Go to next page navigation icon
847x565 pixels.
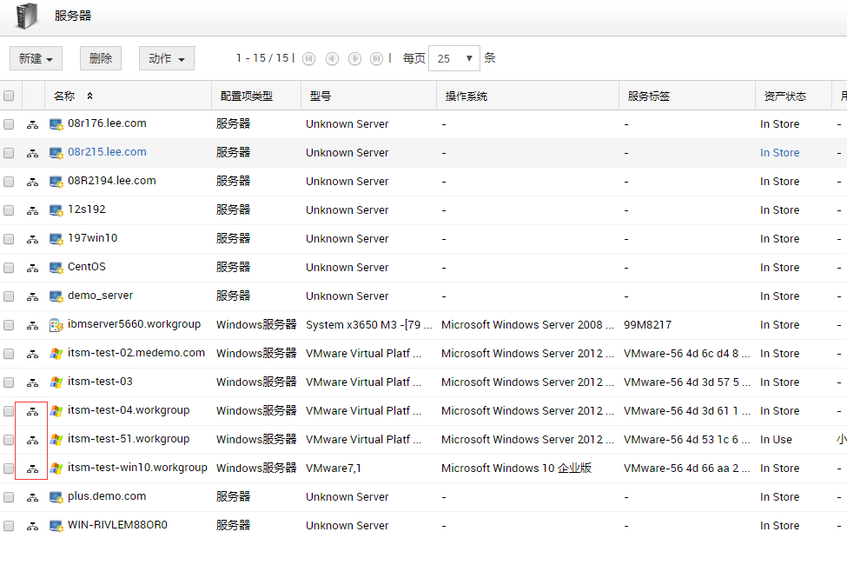click(x=354, y=58)
